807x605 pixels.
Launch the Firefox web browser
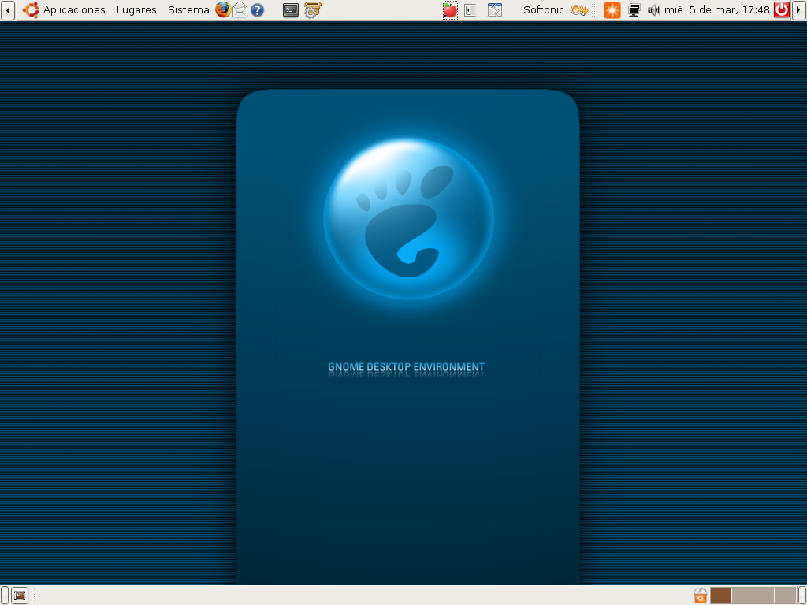[x=223, y=9]
